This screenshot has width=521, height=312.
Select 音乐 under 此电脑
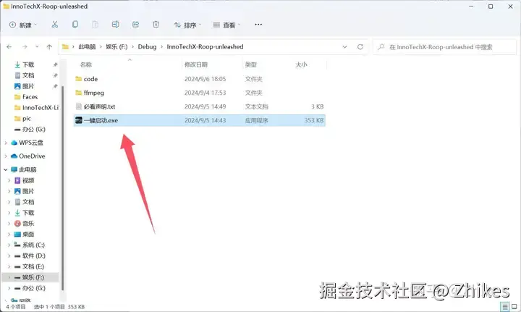28,224
